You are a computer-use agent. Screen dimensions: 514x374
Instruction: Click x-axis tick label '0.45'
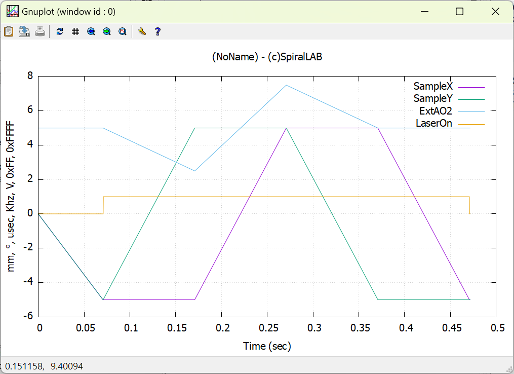tap(452, 328)
